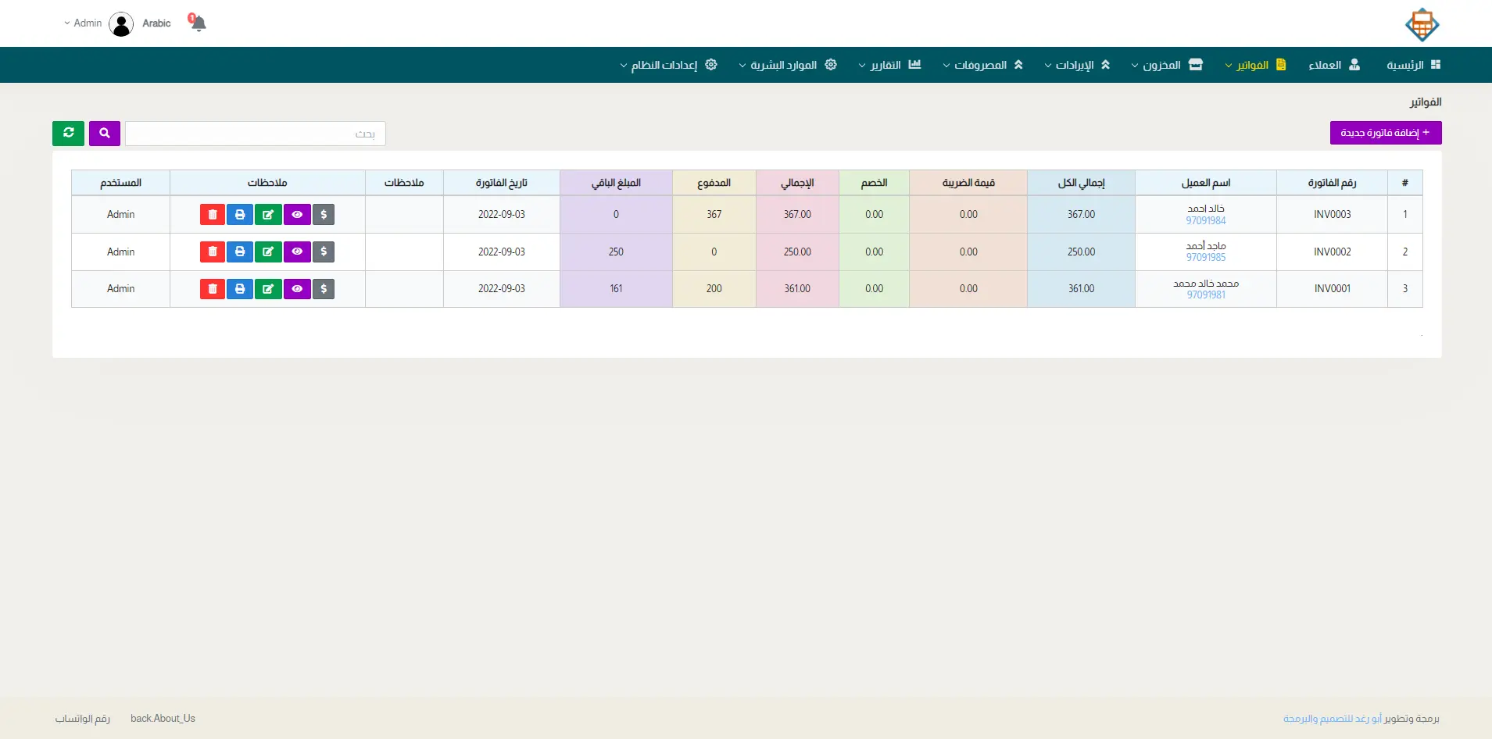Screen dimensions: 1492x739
Task: Go to the الرئيسية home menu
Action: pos(1412,65)
